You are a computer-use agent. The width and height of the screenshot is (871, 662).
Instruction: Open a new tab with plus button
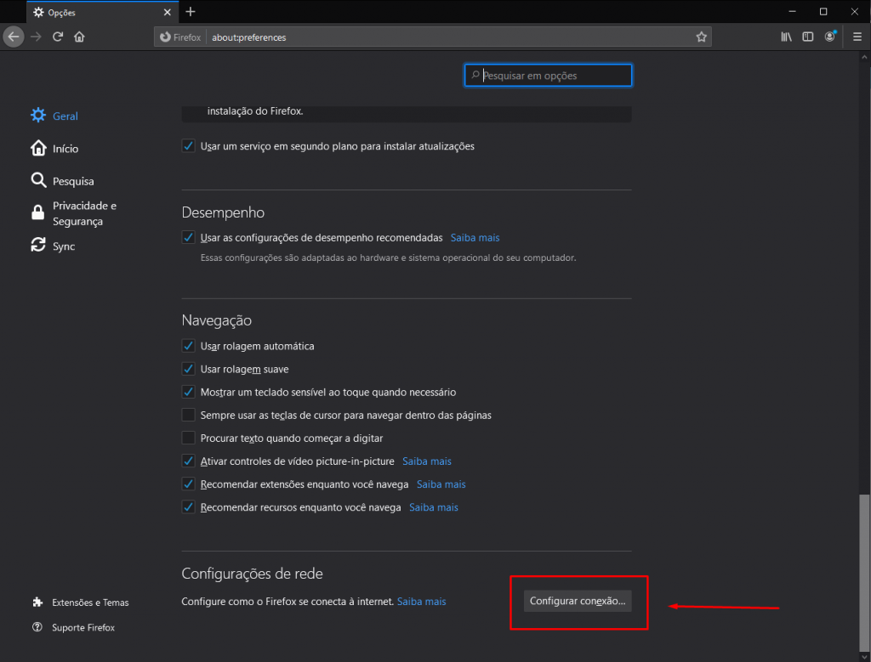click(191, 12)
